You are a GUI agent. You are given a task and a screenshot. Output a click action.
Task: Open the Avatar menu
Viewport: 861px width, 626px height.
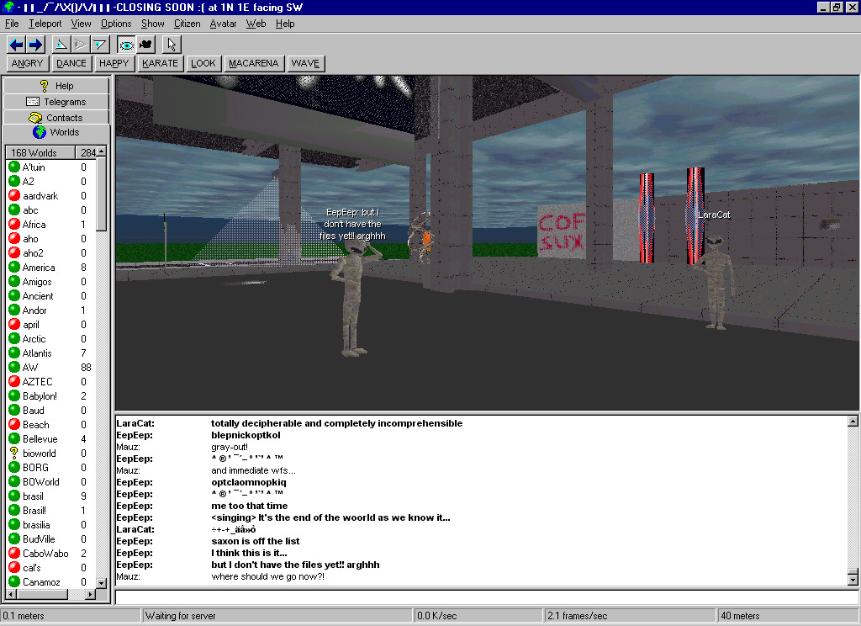click(223, 24)
